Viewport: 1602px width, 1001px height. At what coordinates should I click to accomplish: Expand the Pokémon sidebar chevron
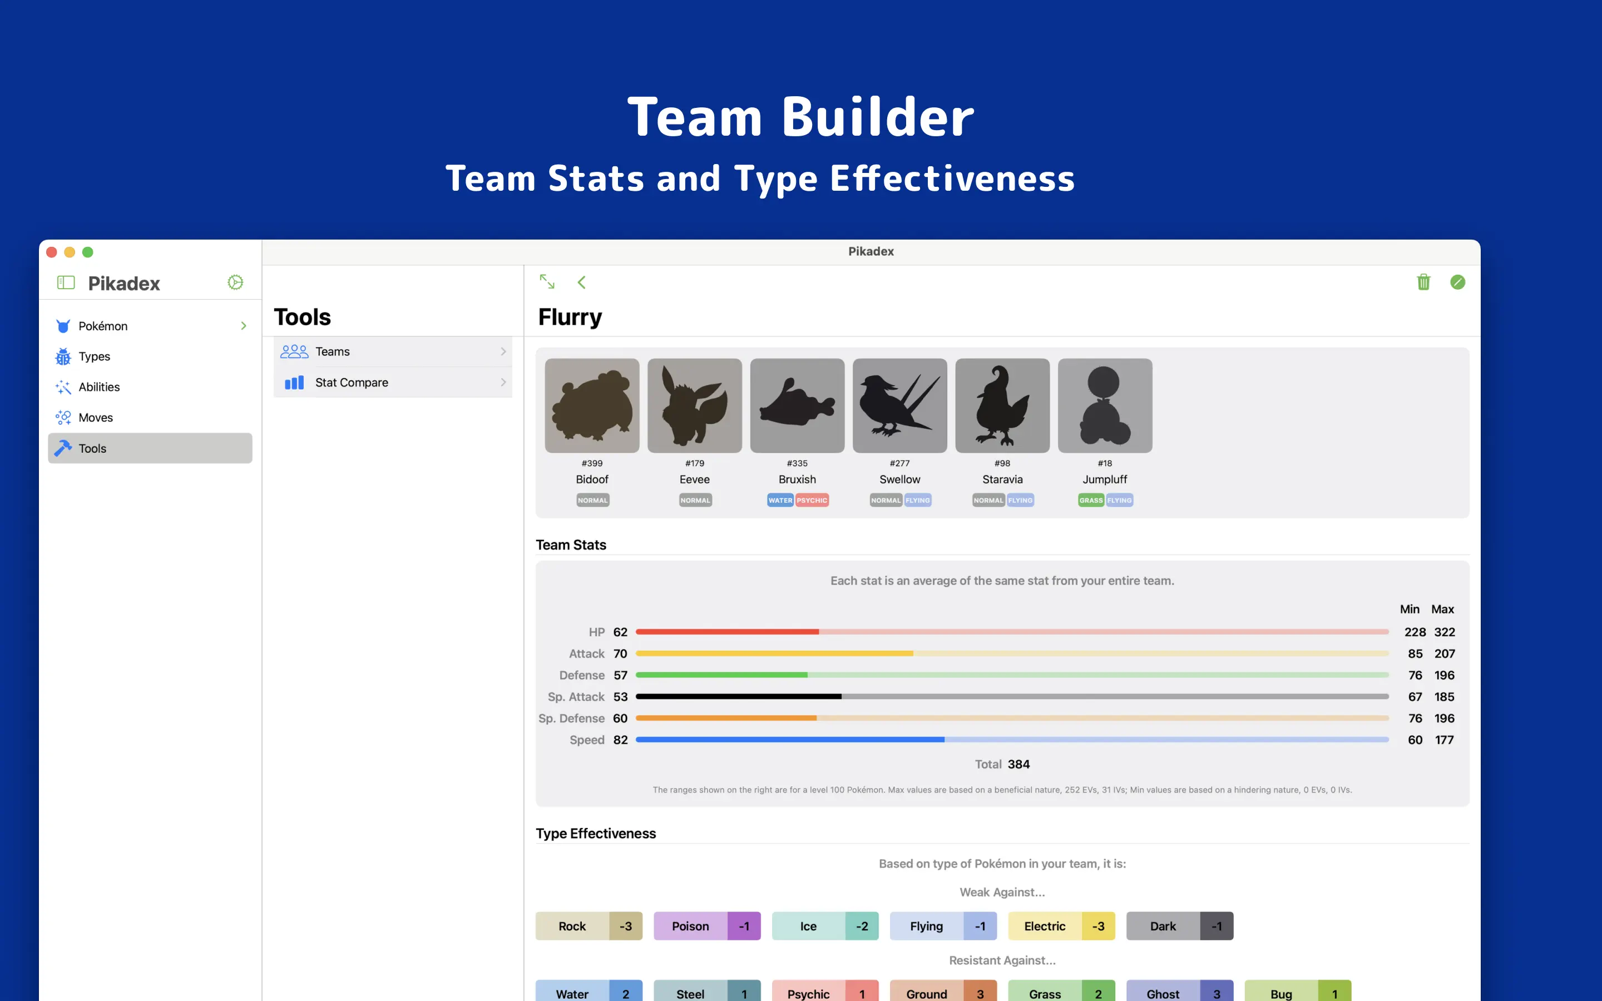point(244,326)
